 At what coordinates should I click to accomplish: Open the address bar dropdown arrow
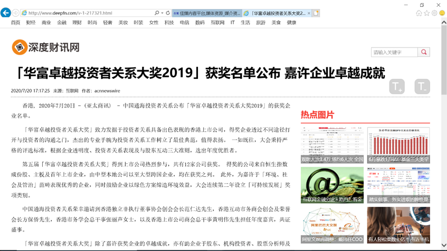[x=162, y=13]
